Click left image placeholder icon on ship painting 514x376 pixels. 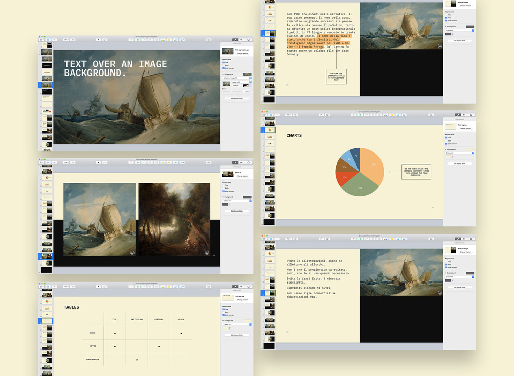click(132, 253)
